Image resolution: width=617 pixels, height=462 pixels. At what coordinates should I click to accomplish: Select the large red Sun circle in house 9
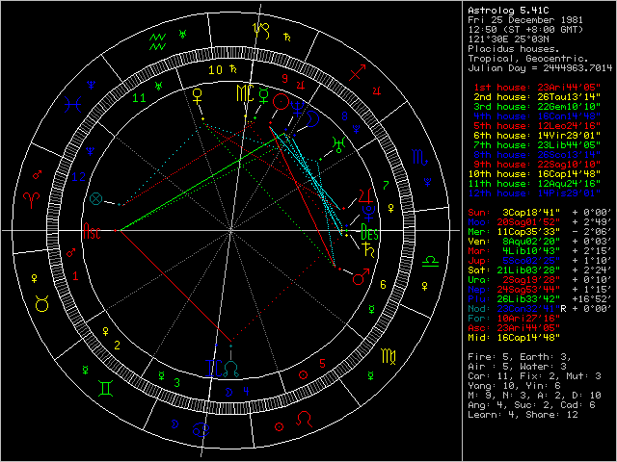click(x=281, y=102)
